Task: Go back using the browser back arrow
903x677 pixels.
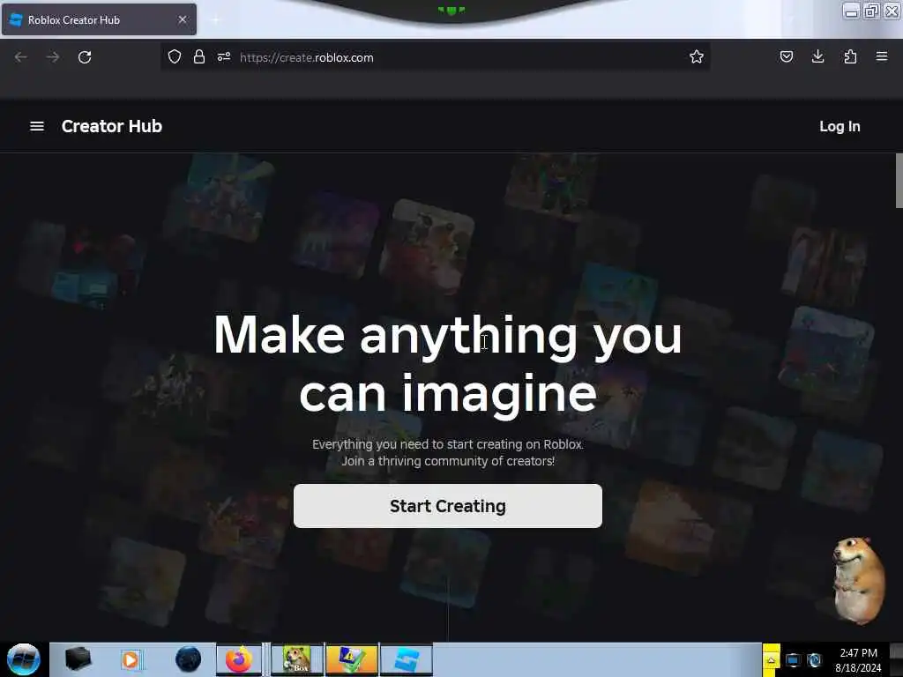Action: 21,57
